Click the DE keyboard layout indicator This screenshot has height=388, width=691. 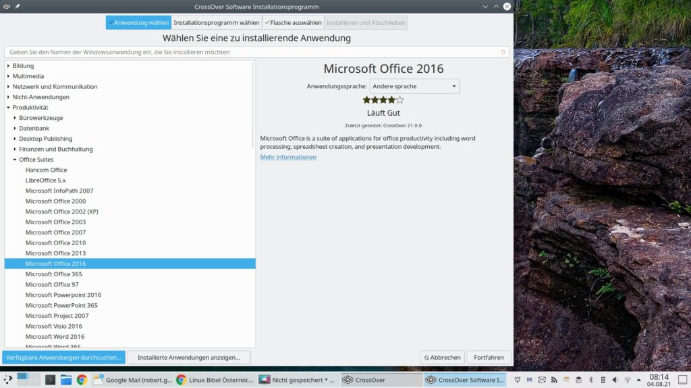(x=530, y=380)
